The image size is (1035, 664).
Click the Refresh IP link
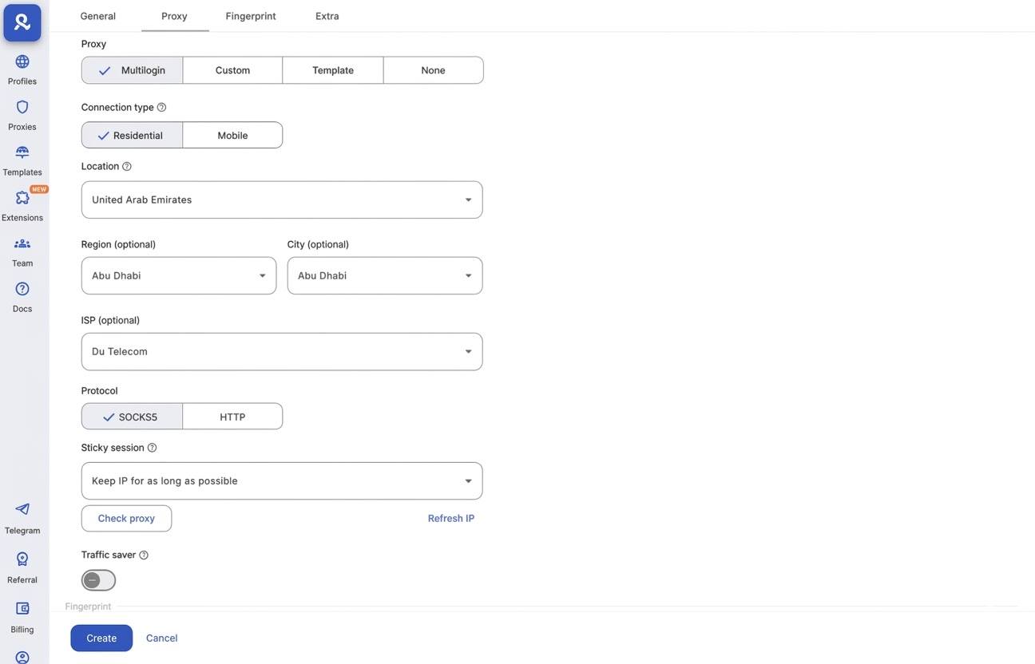(450, 519)
